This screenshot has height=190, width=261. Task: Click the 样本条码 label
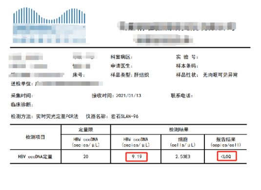[x=187, y=66]
